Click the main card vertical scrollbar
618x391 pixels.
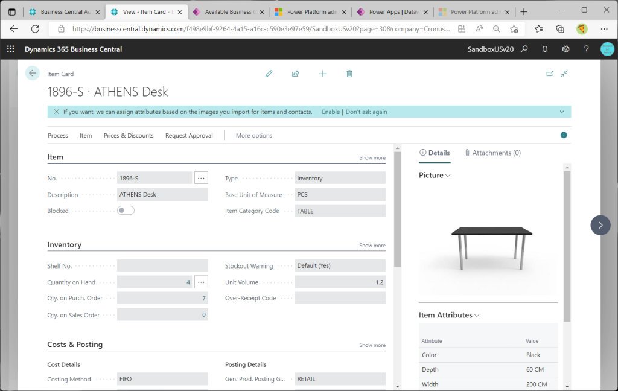[397, 209]
